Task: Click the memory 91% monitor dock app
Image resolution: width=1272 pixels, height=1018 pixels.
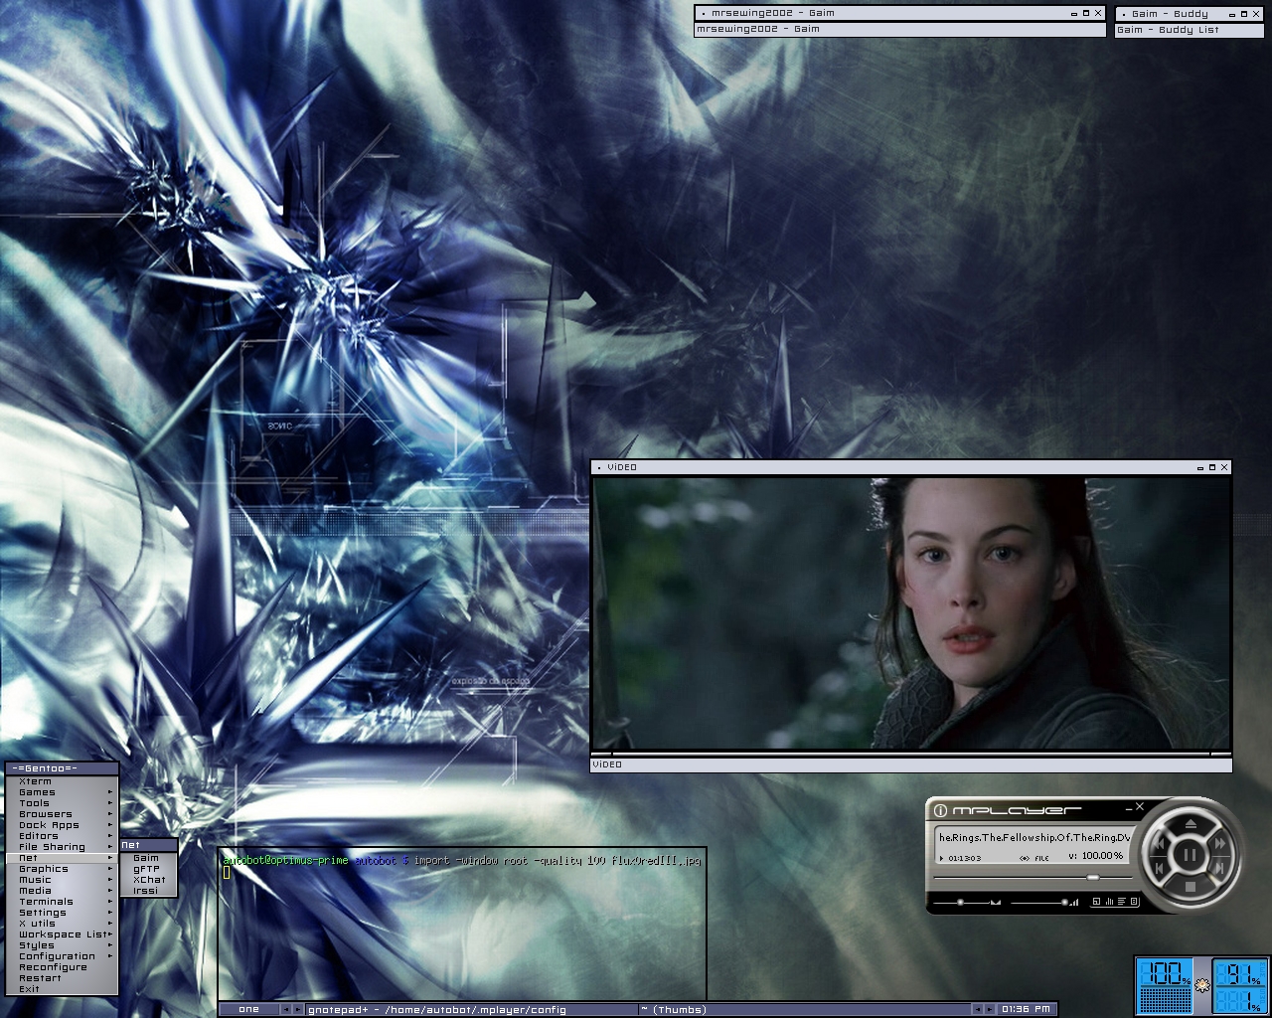Action: coord(1240,985)
